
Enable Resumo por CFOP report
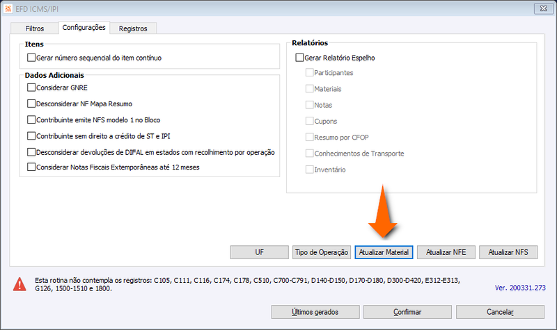309,137
